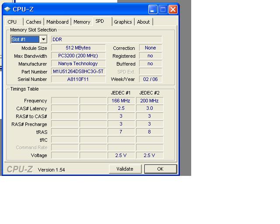
Task: Click the Version 1.54 label
Action: [51, 170]
